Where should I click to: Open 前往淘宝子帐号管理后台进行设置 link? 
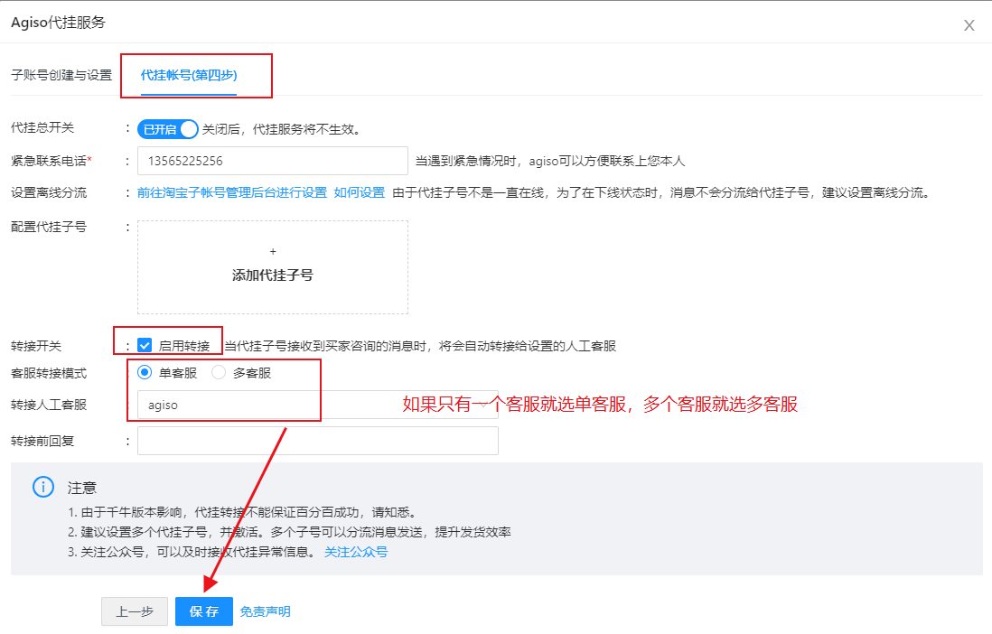point(232,192)
